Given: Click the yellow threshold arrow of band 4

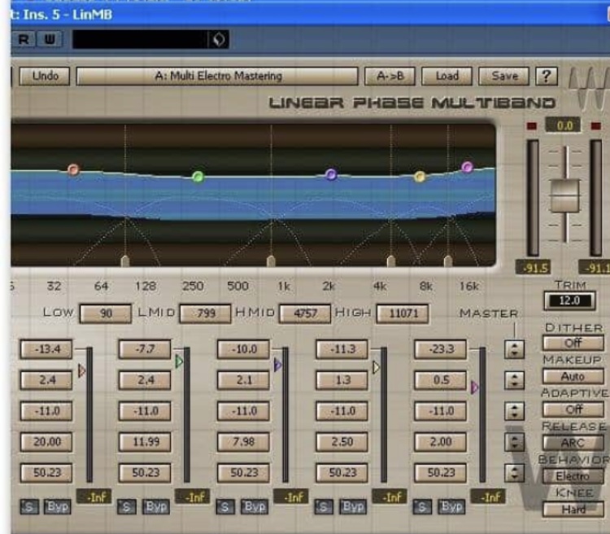Looking at the screenshot, I should tap(377, 367).
